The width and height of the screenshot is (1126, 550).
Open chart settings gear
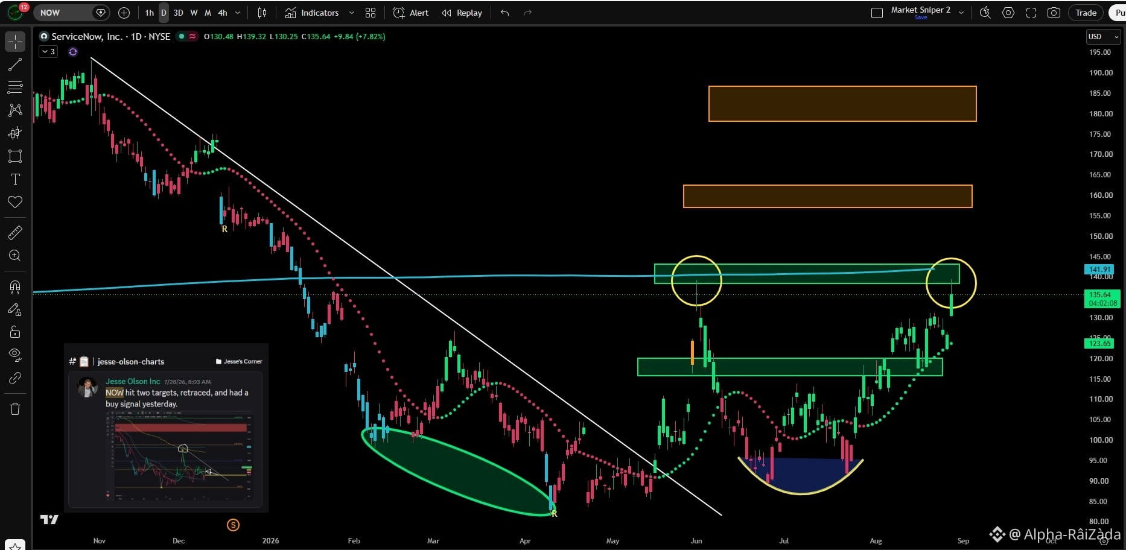1008,13
